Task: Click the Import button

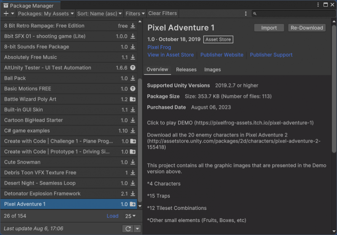Action: (269, 28)
